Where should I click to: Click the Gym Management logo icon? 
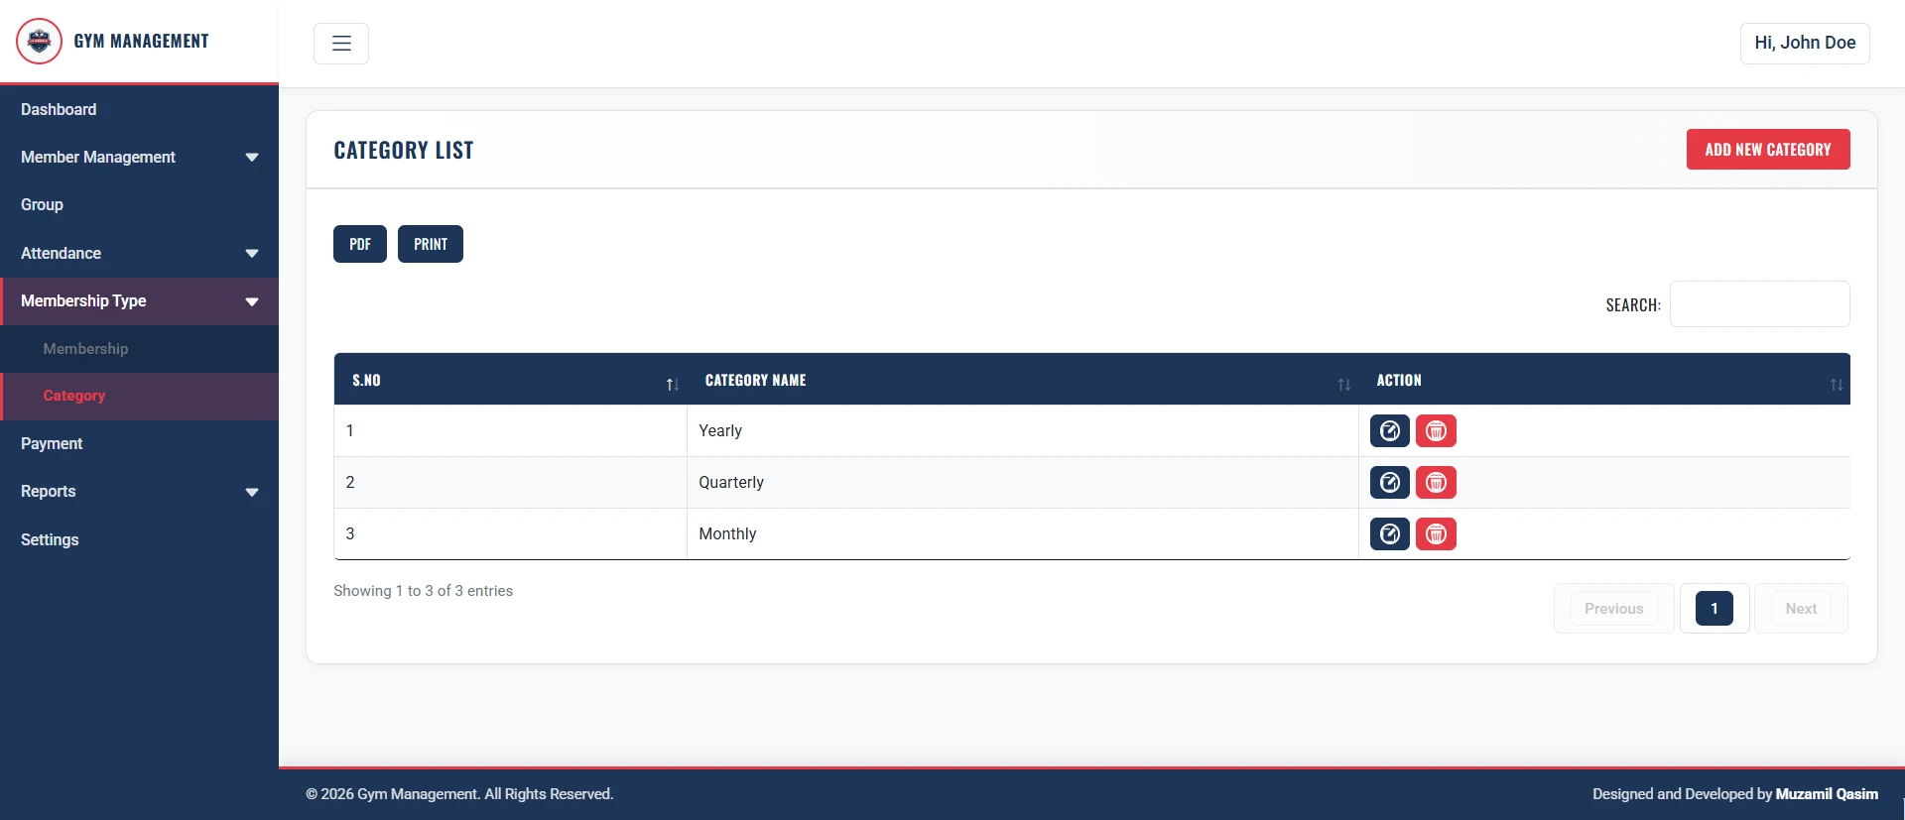point(39,42)
